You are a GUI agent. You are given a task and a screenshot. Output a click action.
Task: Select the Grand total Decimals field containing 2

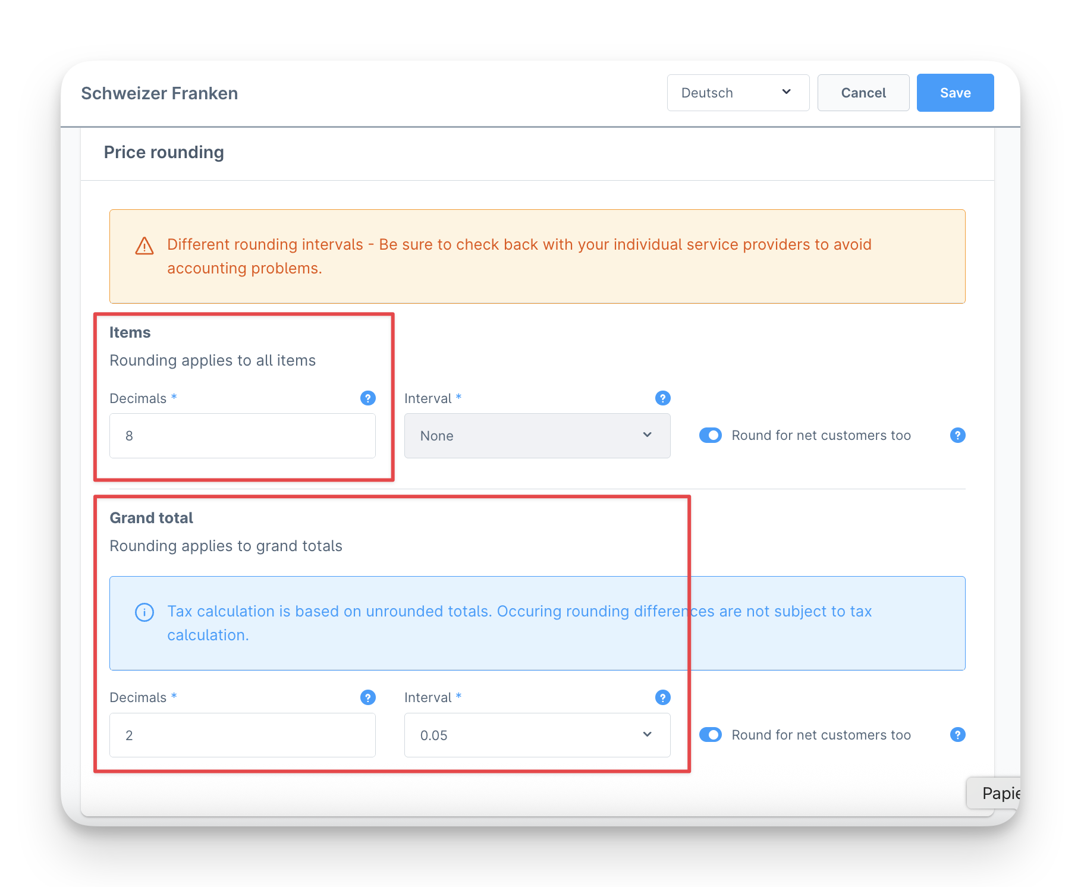coord(242,735)
